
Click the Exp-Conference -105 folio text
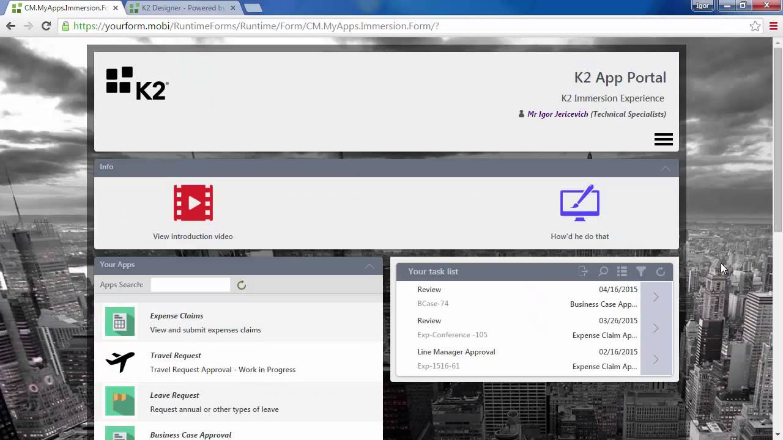(x=453, y=335)
